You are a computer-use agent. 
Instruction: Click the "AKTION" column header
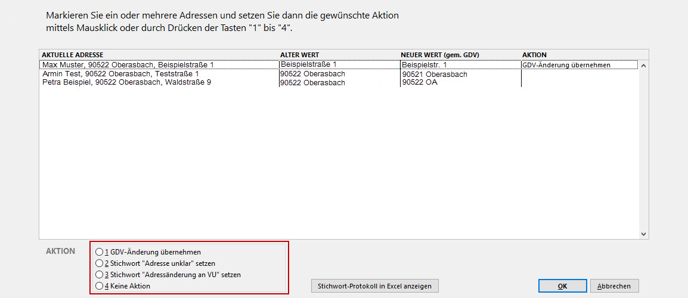pyautogui.click(x=534, y=55)
